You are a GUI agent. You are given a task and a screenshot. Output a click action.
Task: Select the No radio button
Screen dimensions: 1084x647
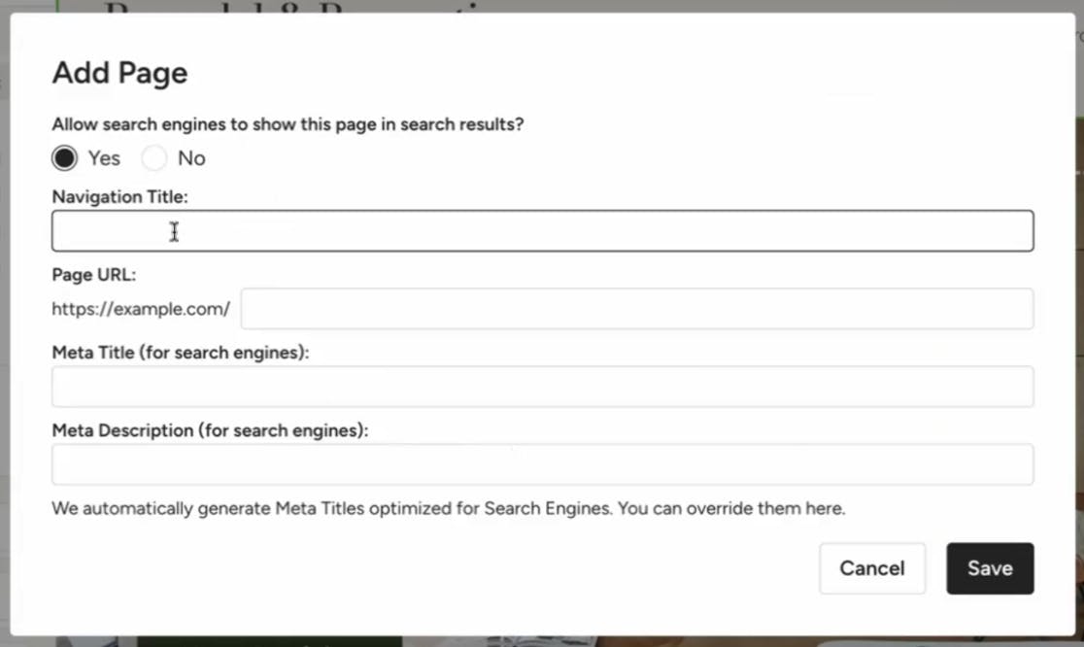pyautogui.click(x=154, y=158)
